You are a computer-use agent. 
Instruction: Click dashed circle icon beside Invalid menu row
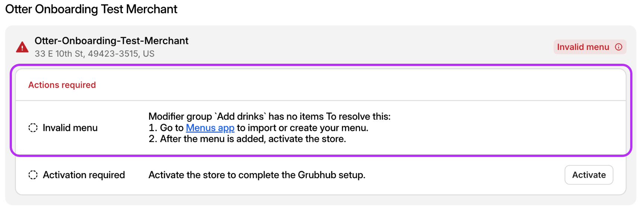coord(33,128)
